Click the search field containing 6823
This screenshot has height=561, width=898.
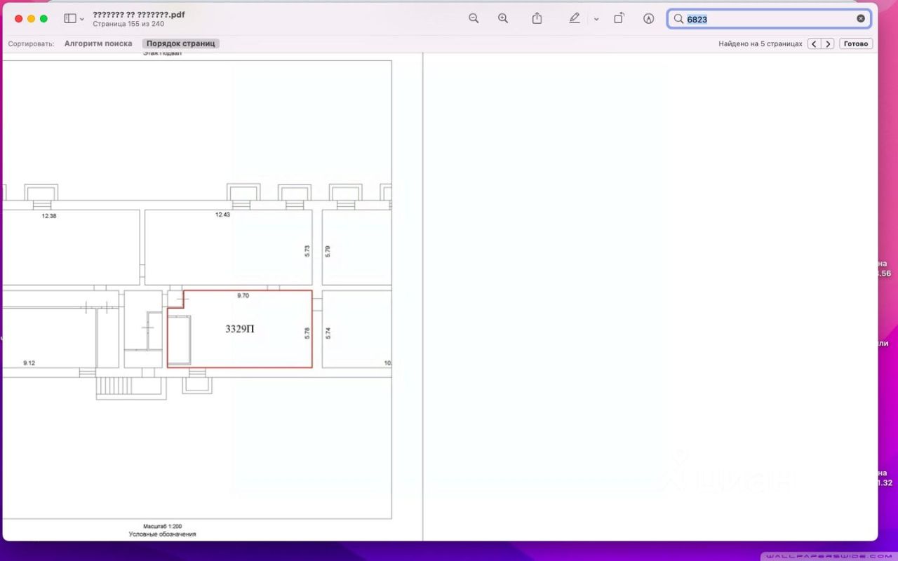768,19
